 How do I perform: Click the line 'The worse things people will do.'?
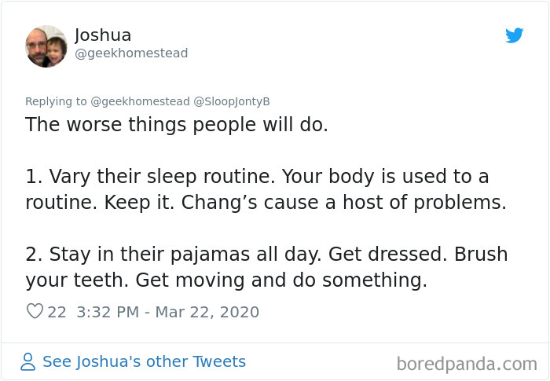pyautogui.click(x=177, y=125)
